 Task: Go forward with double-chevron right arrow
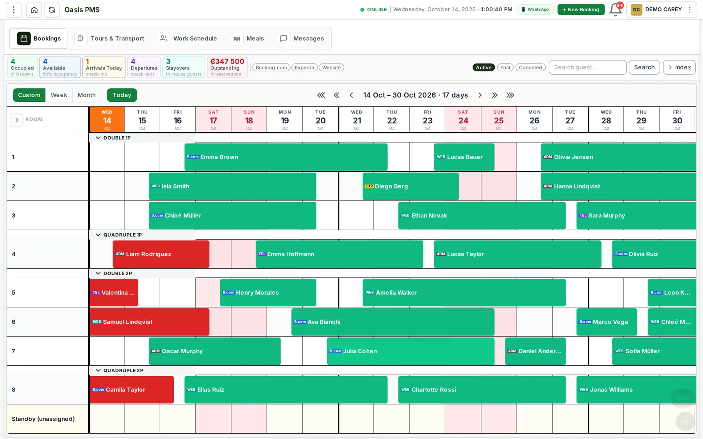tap(495, 95)
